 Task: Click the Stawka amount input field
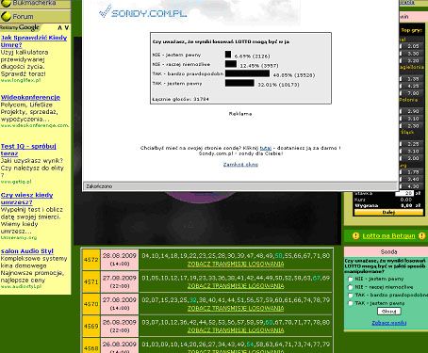(404, 193)
